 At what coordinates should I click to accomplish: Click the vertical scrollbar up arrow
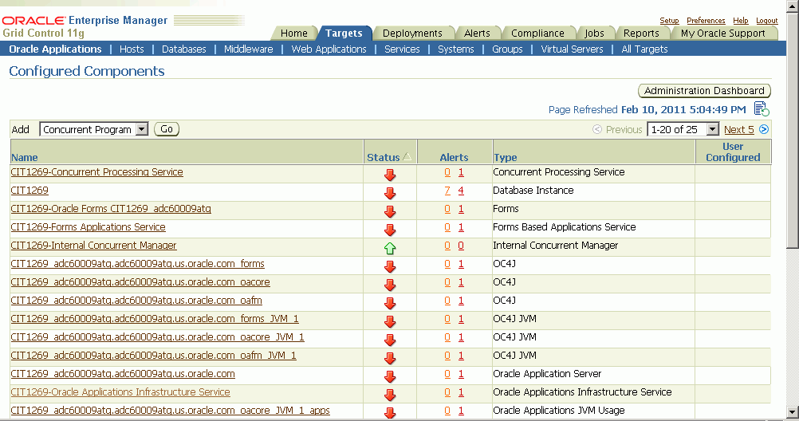coord(793,6)
